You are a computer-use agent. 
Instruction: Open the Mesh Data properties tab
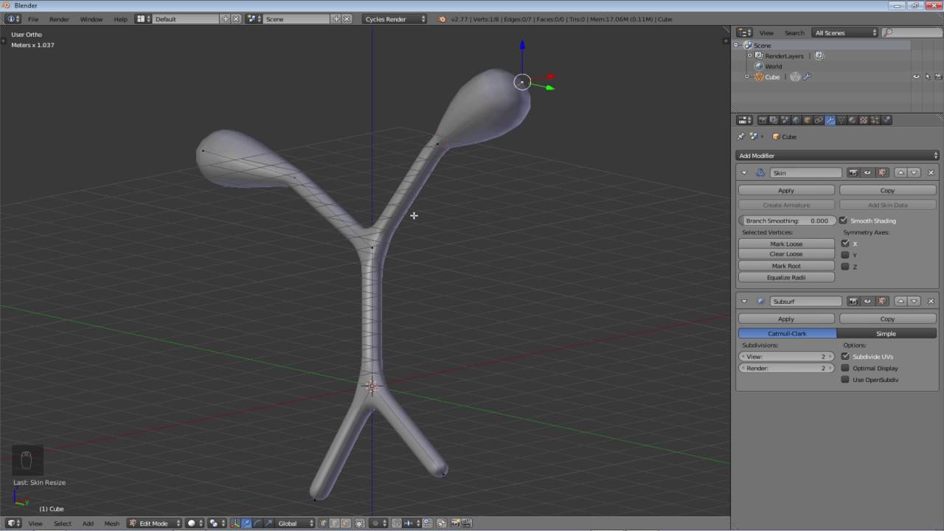click(841, 120)
